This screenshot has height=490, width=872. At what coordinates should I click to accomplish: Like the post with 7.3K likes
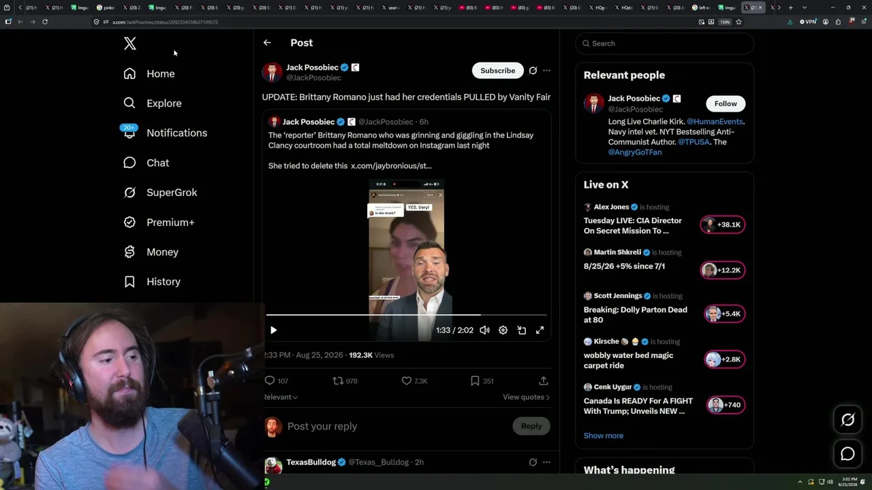point(406,380)
